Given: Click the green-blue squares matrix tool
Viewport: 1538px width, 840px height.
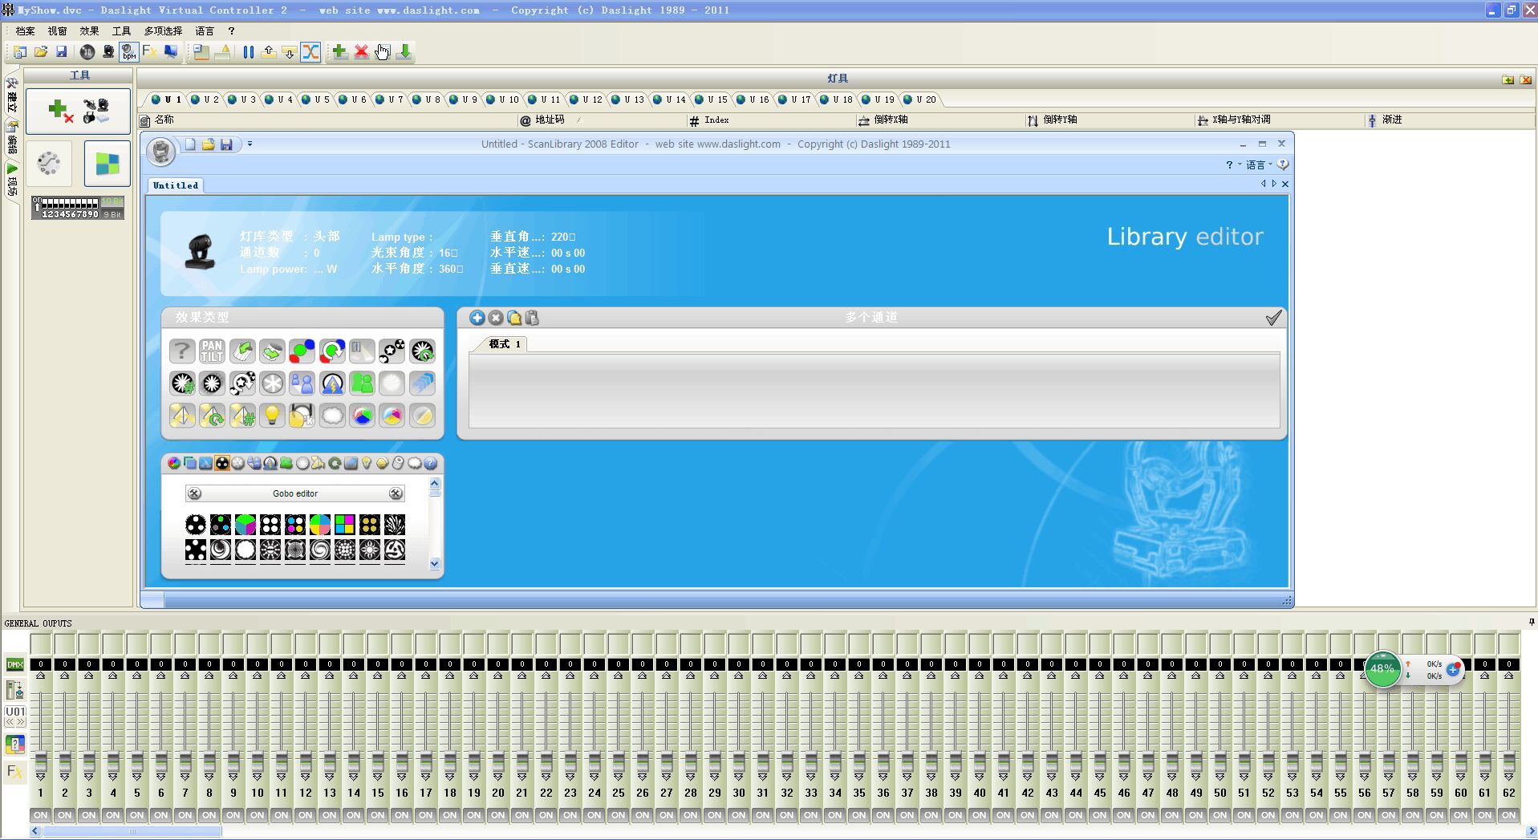Looking at the screenshot, I should pos(108,164).
